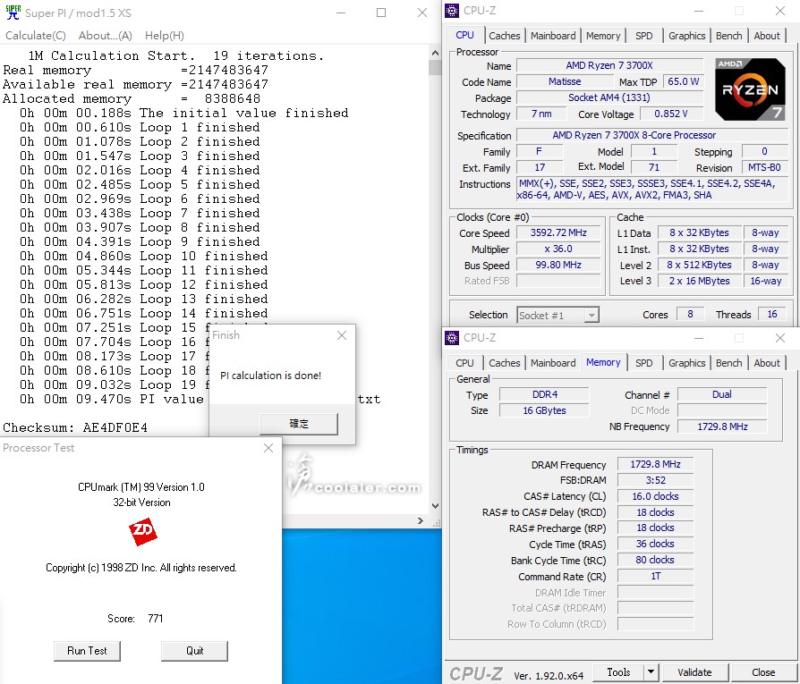Click the Super PI horizontal scroll right arrow
Viewport: 800px width, 684px height.
(421, 520)
